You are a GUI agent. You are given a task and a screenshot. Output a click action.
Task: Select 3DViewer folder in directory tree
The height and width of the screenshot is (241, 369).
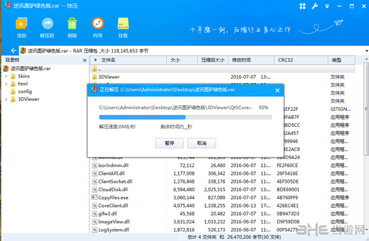(x=25, y=99)
